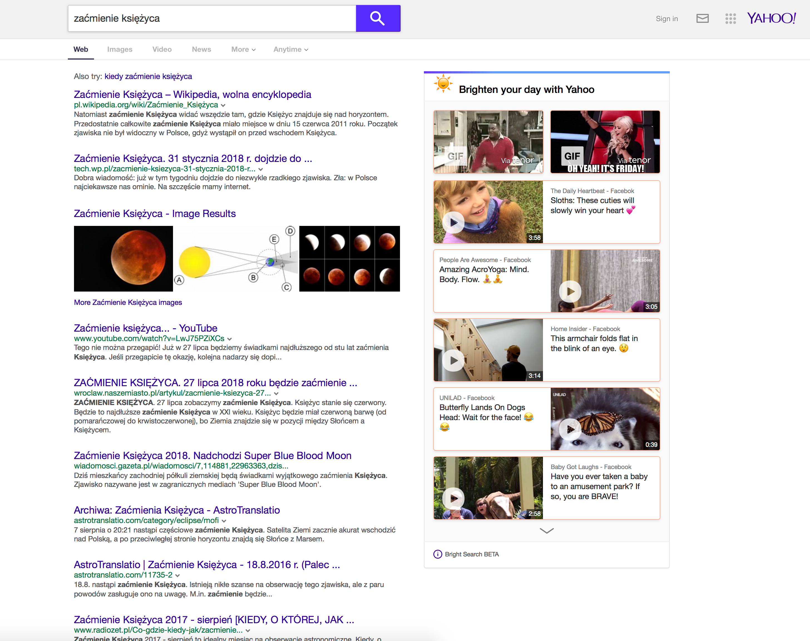Play the Butterfly Lands On Dogs Head video
810x641 pixels.
(x=570, y=429)
